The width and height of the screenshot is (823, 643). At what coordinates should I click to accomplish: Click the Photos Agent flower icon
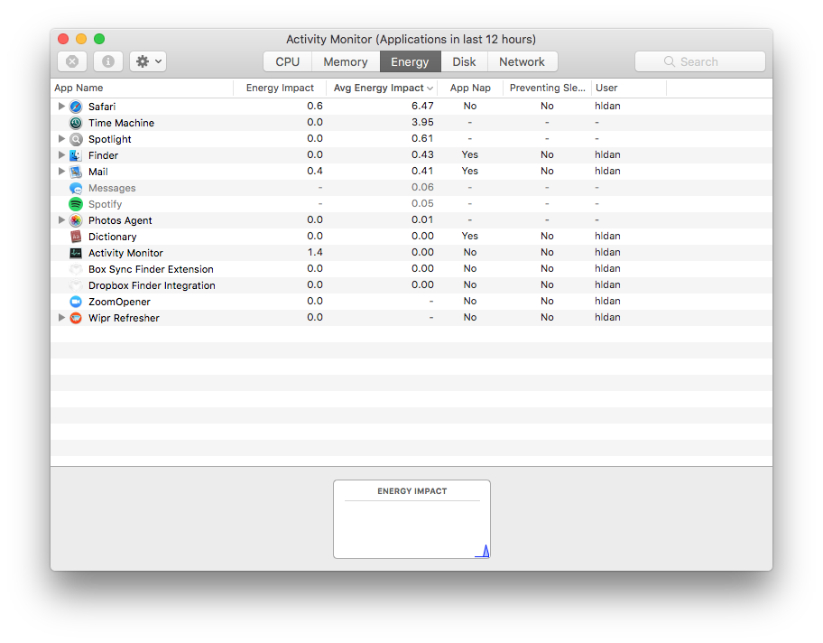[x=76, y=220]
